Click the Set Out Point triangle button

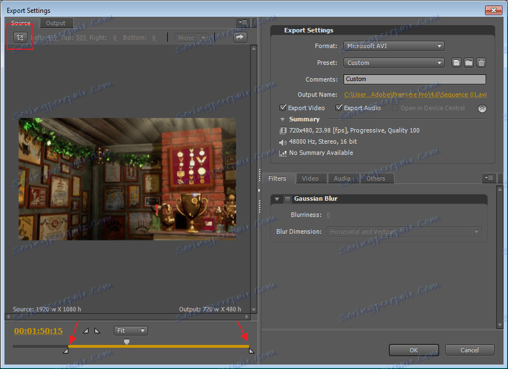pyautogui.click(x=97, y=331)
